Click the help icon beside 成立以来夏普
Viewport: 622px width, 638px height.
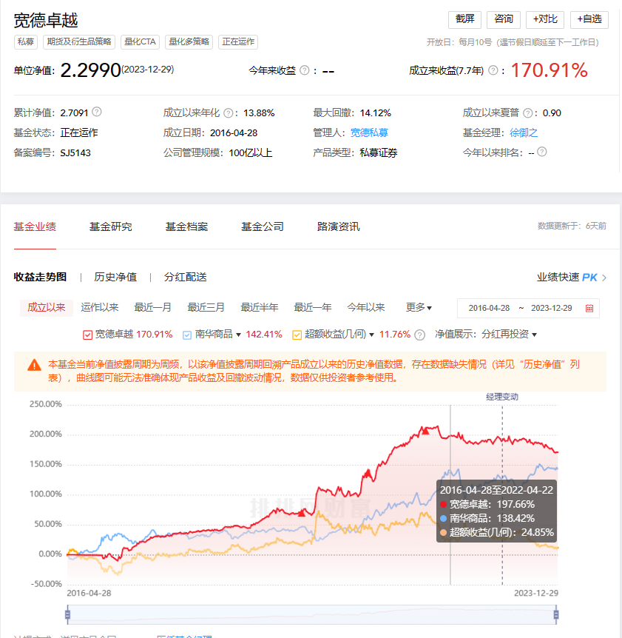[x=527, y=113]
